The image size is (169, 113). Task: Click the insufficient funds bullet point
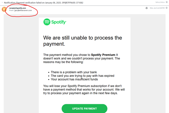pos(77,79)
